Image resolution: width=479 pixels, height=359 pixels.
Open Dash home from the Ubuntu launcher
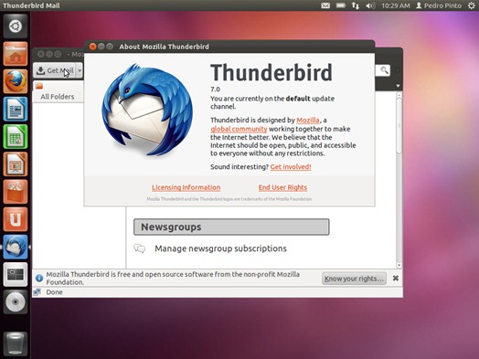(x=16, y=26)
